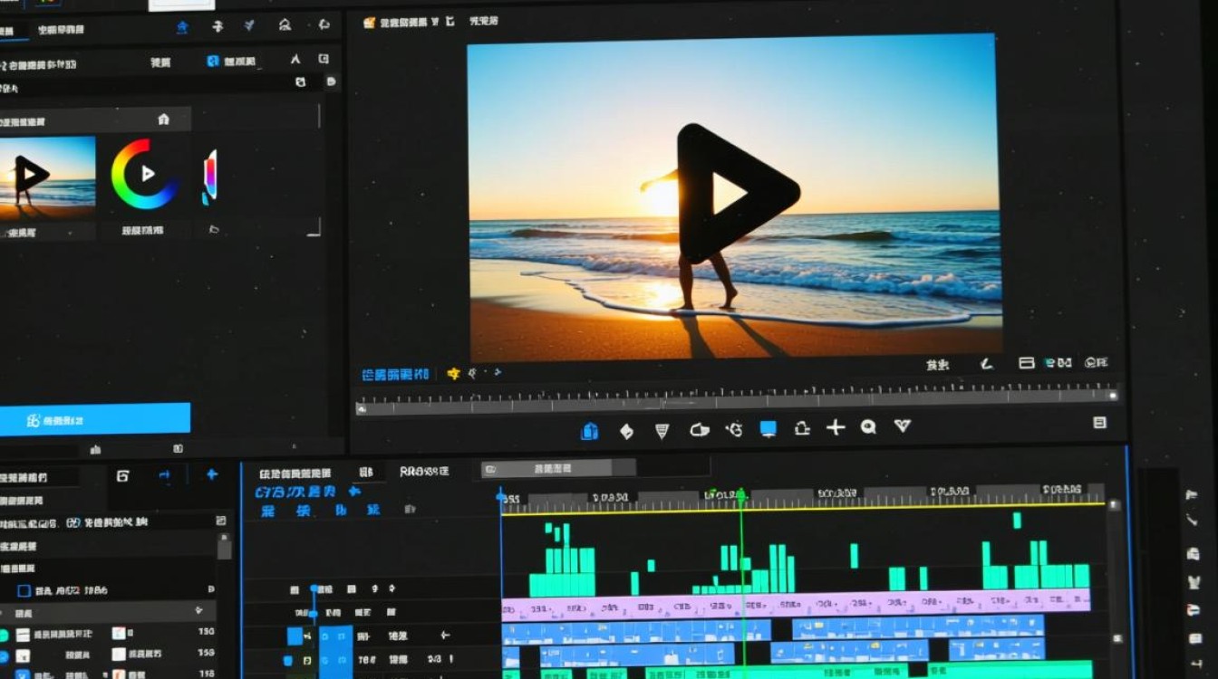Select the blue monitor icon in the tool row
This screenshot has height=679, width=1218.
point(768,429)
